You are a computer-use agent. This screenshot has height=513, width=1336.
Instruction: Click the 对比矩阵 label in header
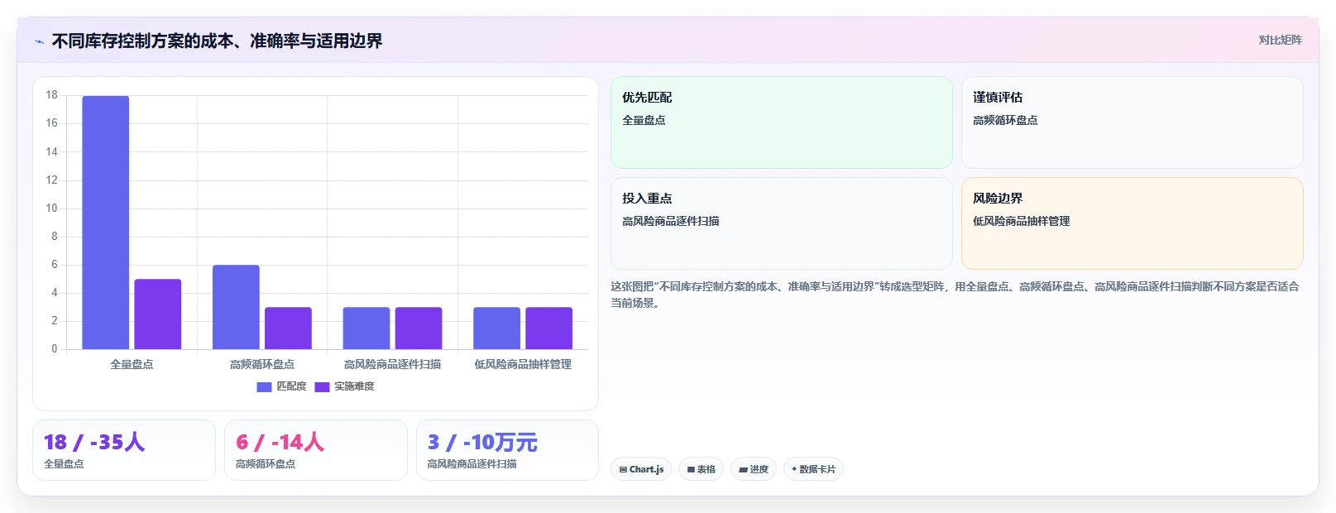pos(1280,40)
